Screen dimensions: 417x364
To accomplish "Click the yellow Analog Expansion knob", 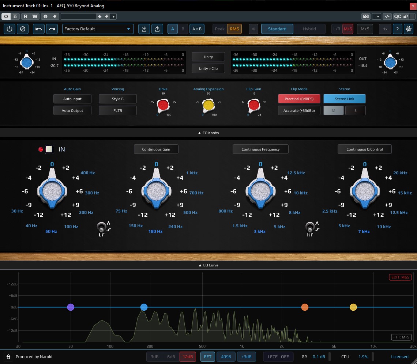I will 209,105.
